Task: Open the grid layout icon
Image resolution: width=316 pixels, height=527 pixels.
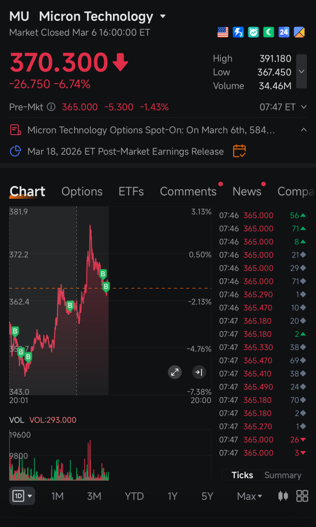Action: (x=302, y=496)
